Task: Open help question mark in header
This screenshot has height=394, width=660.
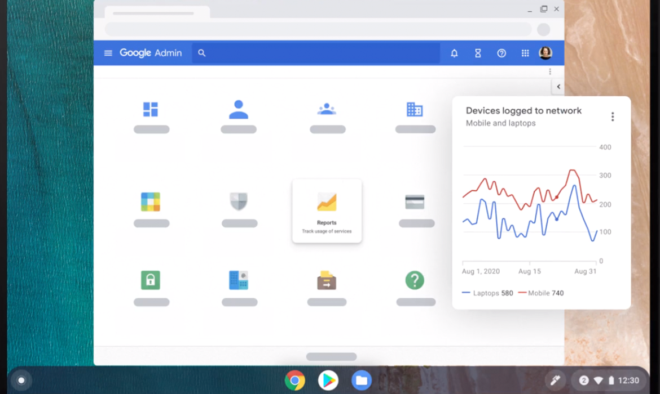Action: [x=501, y=53]
